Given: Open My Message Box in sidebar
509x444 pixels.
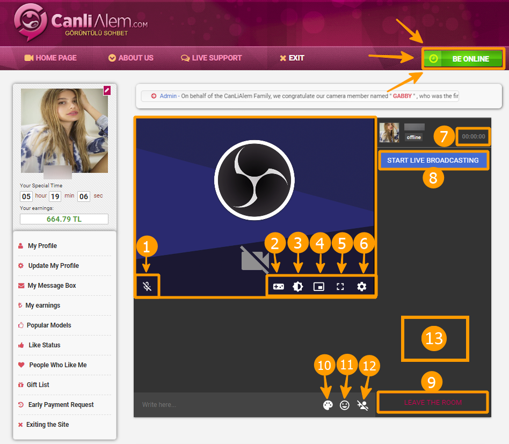Looking at the screenshot, I should click(x=52, y=286).
